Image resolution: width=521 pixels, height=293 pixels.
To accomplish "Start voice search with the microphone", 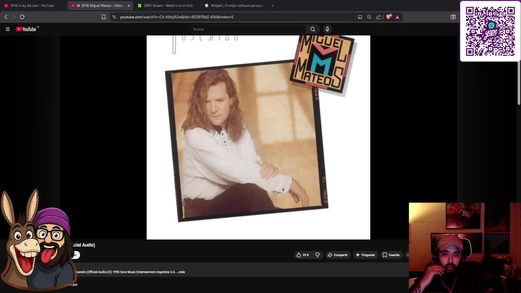I will tap(327, 29).
